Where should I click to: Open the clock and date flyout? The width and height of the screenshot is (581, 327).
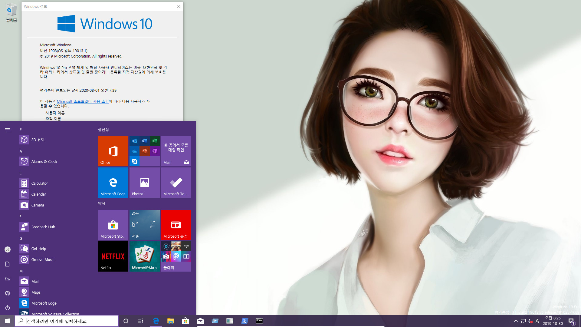pyautogui.click(x=553, y=321)
